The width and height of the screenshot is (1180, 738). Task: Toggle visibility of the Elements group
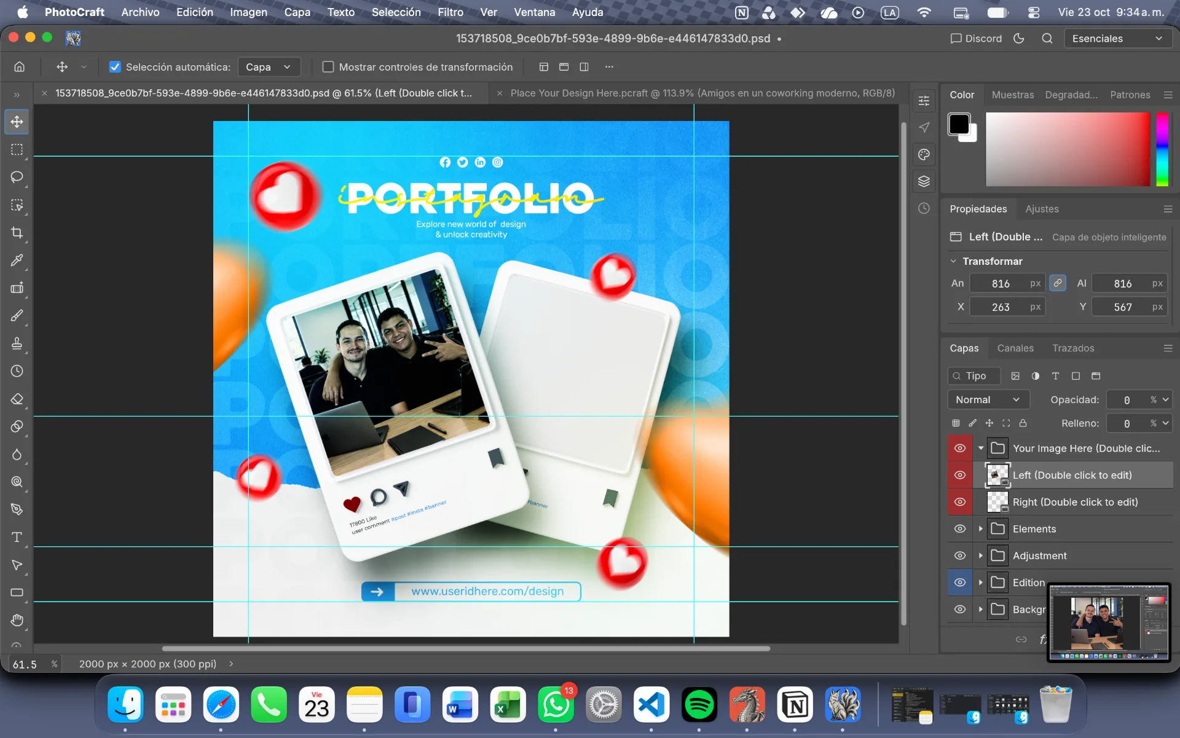[x=960, y=529]
